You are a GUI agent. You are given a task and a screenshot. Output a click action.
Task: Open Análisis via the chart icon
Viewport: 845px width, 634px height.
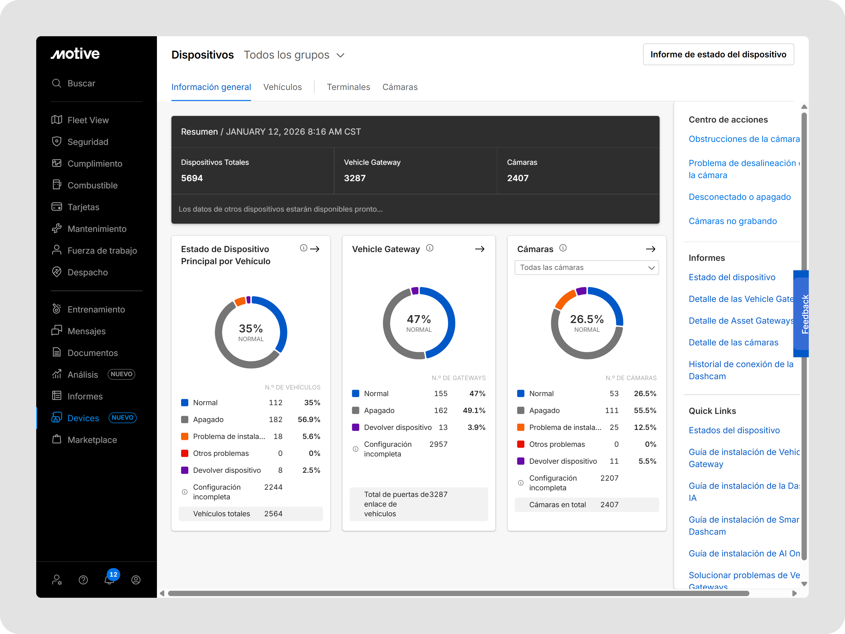tap(57, 374)
